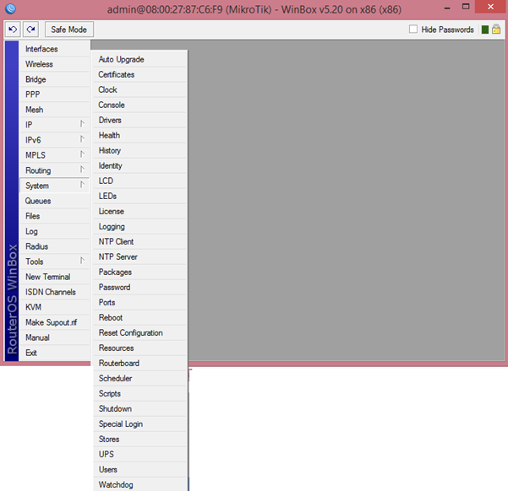Minimize the WinBox window
The width and height of the screenshot is (508, 491).
pos(447,8)
